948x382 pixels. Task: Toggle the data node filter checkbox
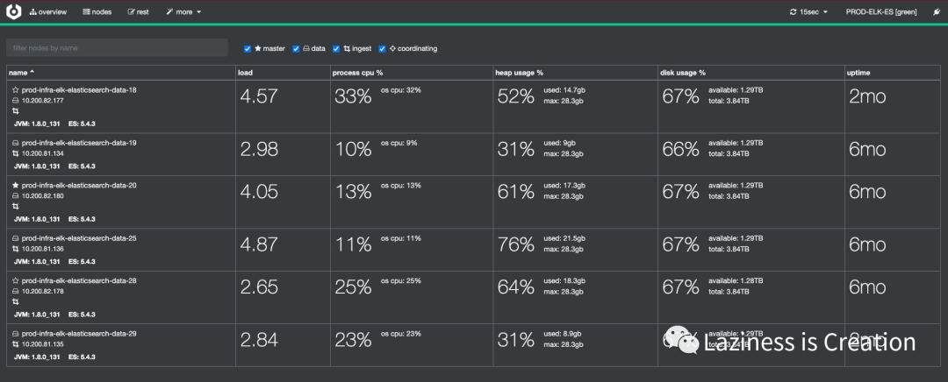tap(296, 49)
